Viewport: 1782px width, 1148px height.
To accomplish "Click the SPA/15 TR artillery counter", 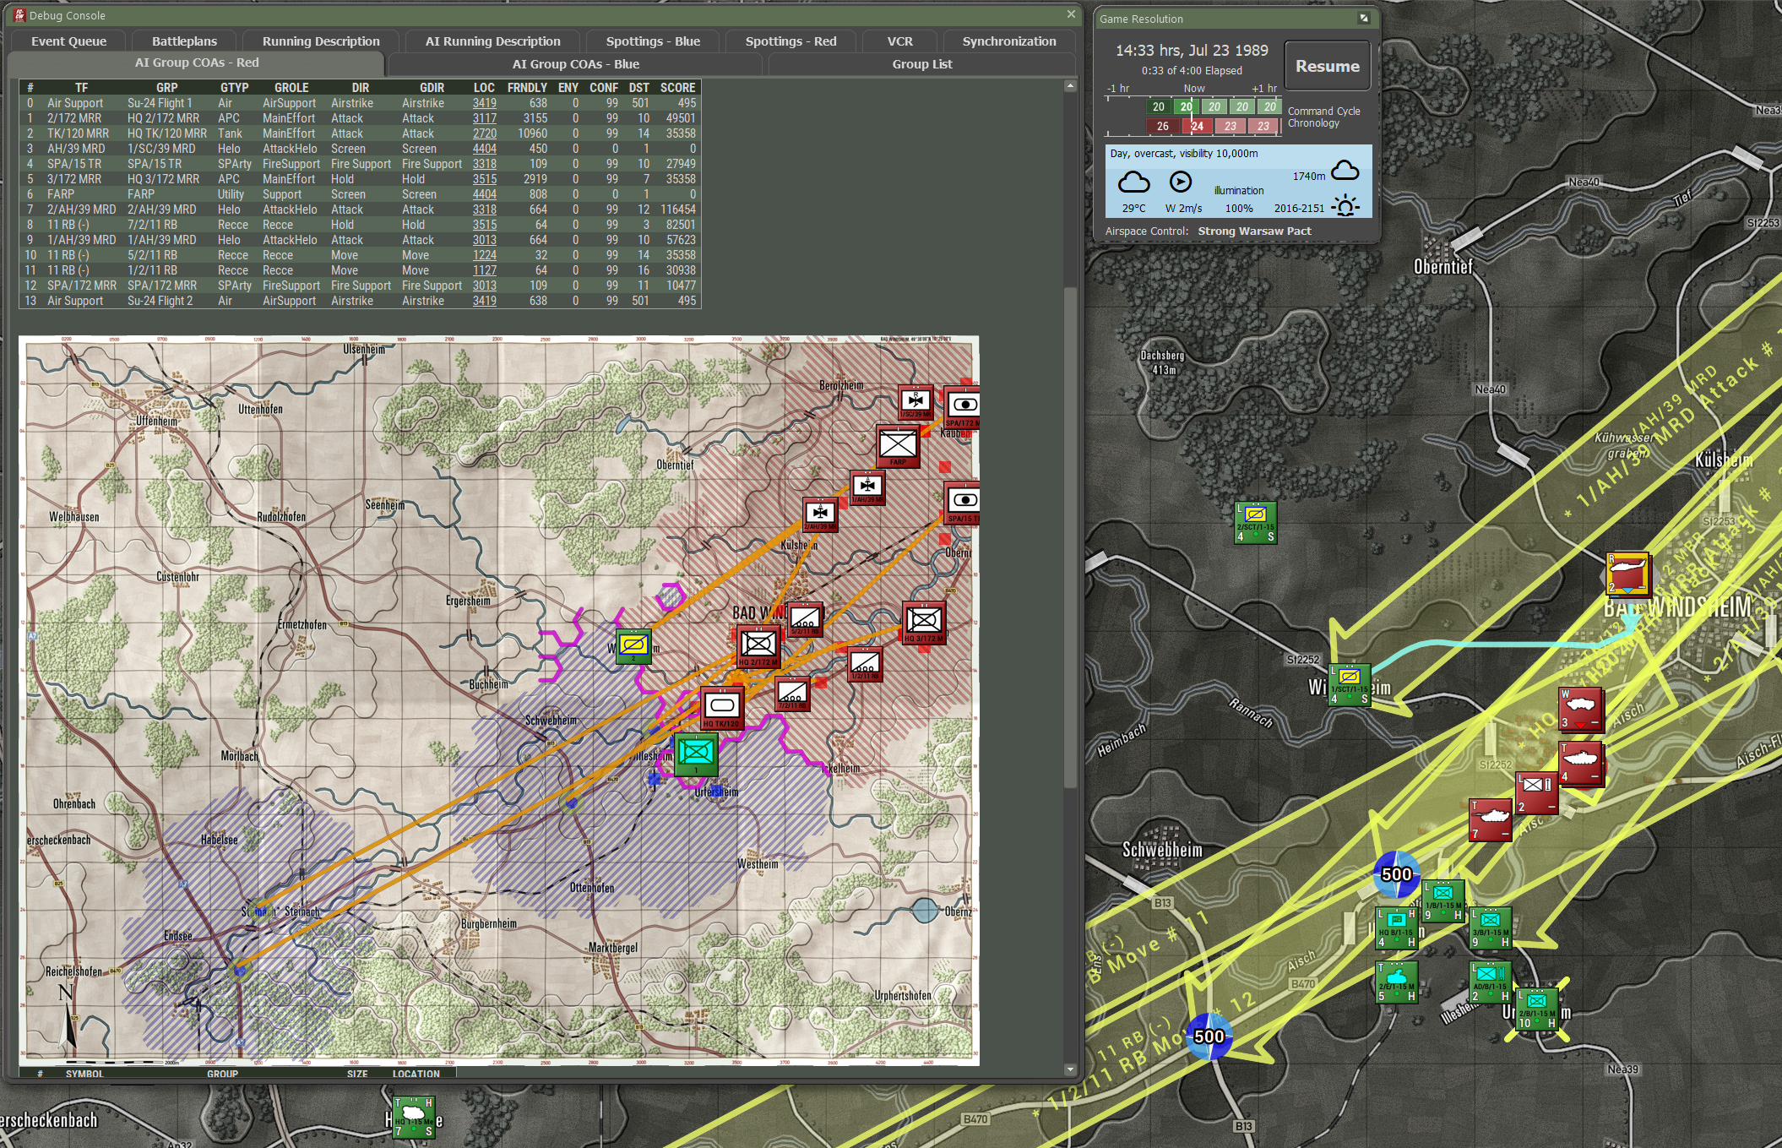I will pos(963,503).
